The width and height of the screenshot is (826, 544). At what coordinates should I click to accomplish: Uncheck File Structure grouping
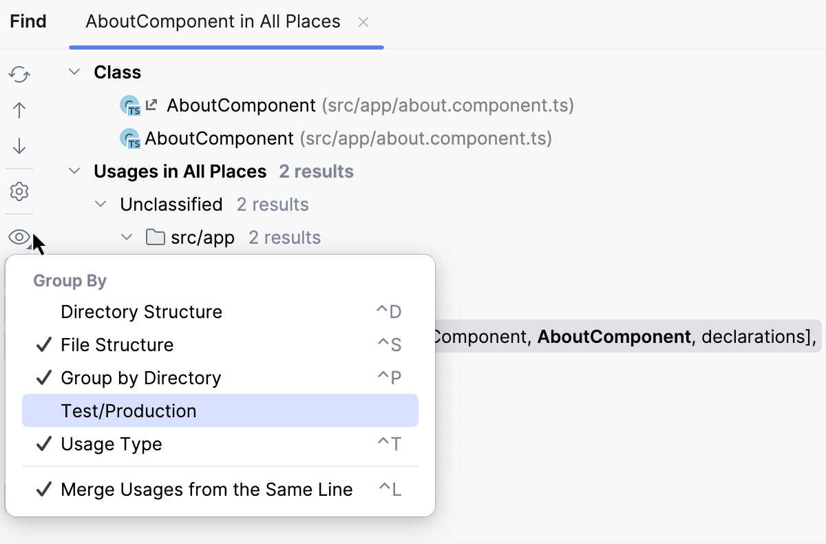[x=117, y=345]
